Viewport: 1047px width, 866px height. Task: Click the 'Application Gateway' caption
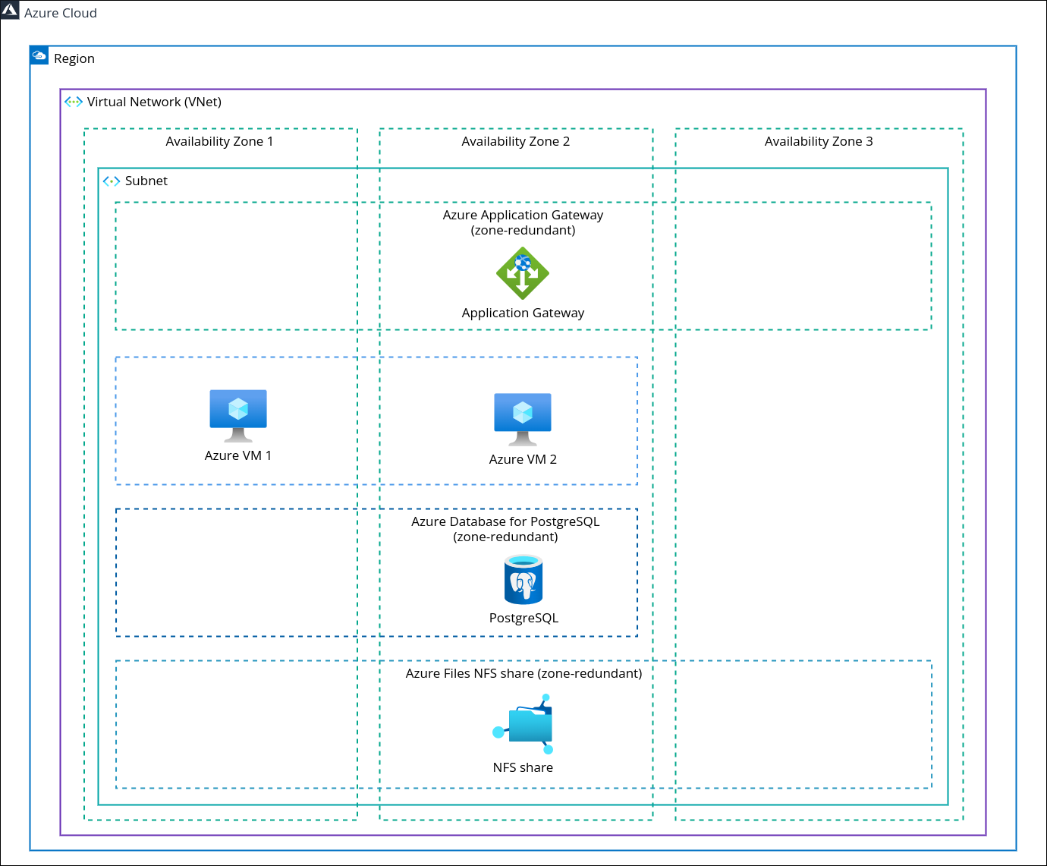point(523,313)
